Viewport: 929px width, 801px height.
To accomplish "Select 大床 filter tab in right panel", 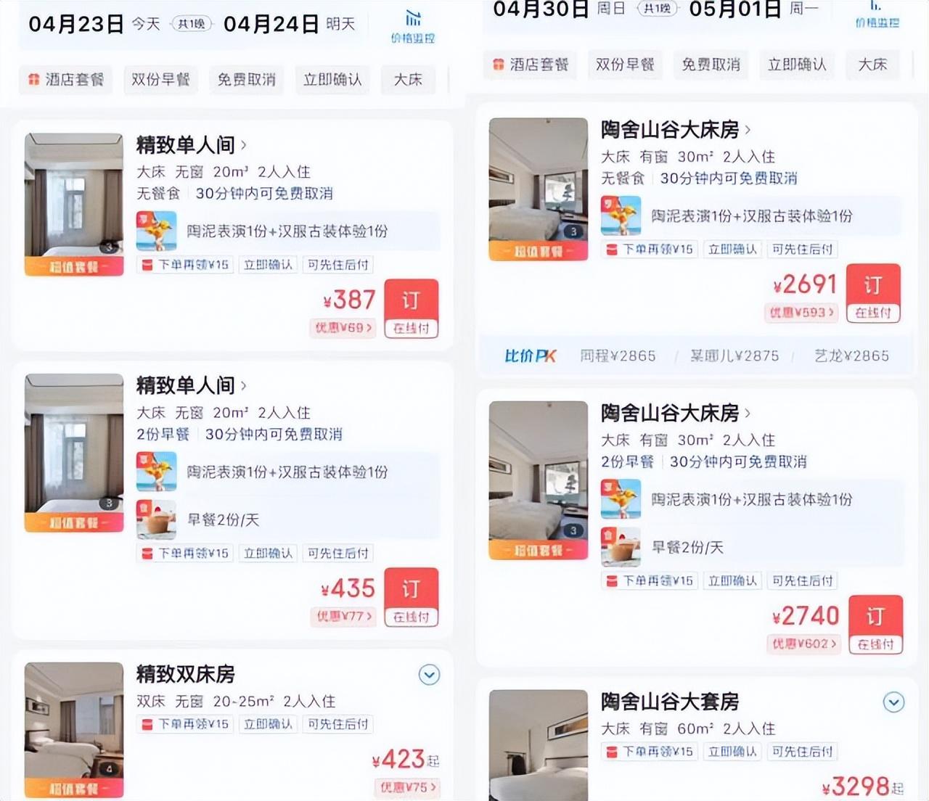I will pyautogui.click(x=872, y=65).
